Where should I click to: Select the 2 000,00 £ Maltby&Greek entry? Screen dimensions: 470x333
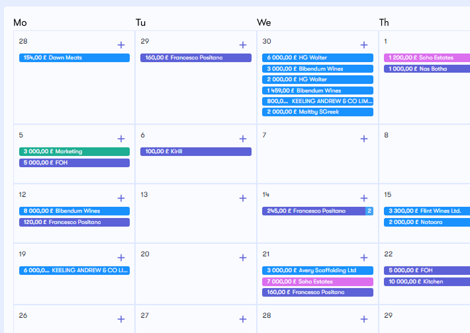click(318, 112)
